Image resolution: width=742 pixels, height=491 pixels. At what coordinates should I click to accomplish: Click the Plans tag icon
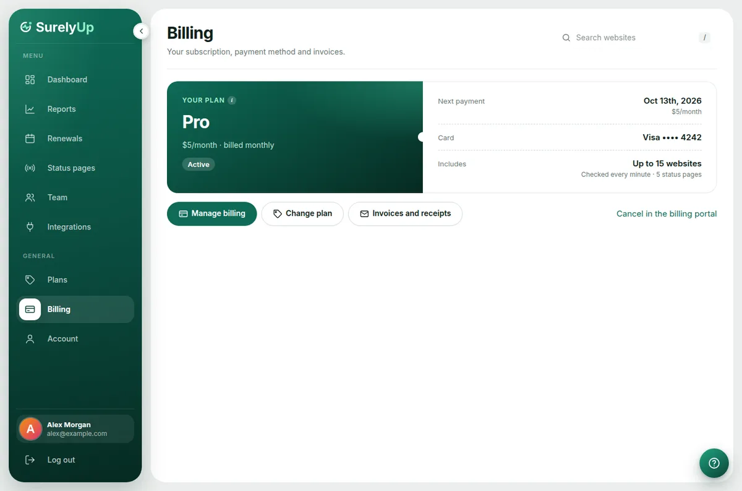(30, 280)
